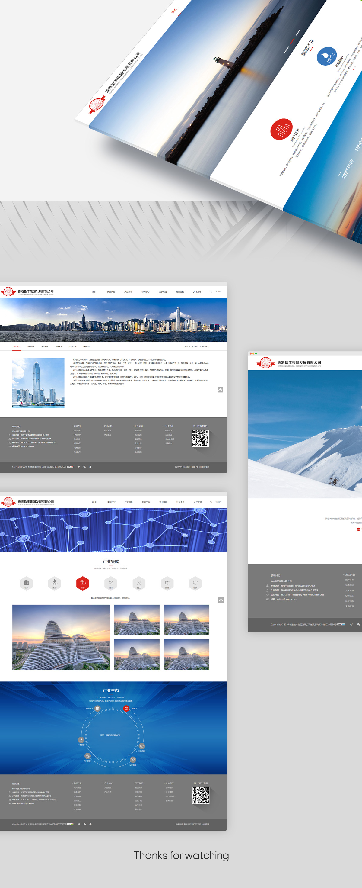The height and width of the screenshot is (888, 362).
Task: Open 新闻中心 menu on network-banner page
Action: pos(146,502)
